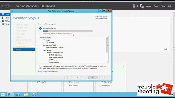Click the features list scroll-up arrow
This screenshot has width=175, height=98.
click(107, 37)
